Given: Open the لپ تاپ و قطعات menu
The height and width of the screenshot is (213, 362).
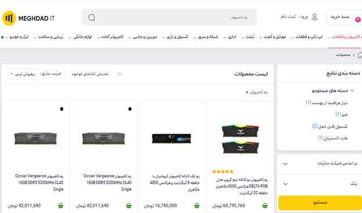Looking at the screenshot, I should (x=306, y=37).
